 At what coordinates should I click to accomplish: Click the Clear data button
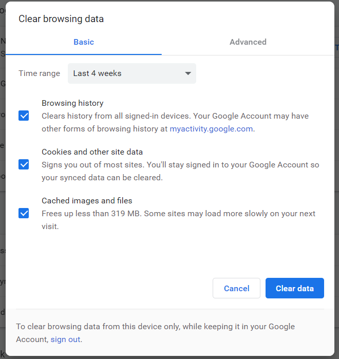(295, 288)
